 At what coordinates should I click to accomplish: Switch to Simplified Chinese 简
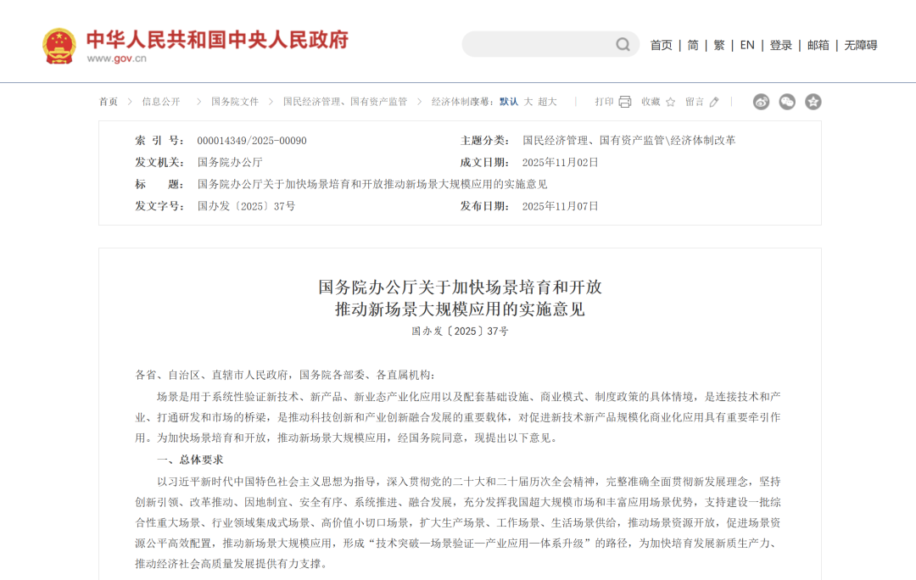[693, 45]
